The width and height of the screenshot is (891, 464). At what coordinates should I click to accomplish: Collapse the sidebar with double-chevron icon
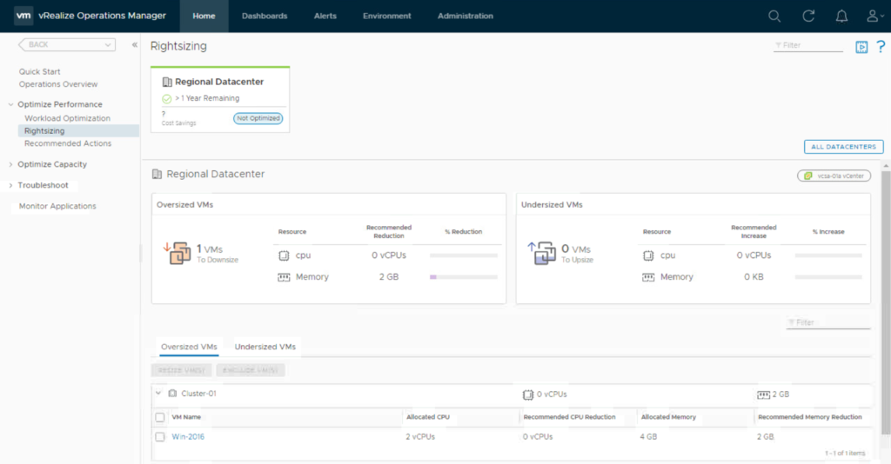(134, 45)
